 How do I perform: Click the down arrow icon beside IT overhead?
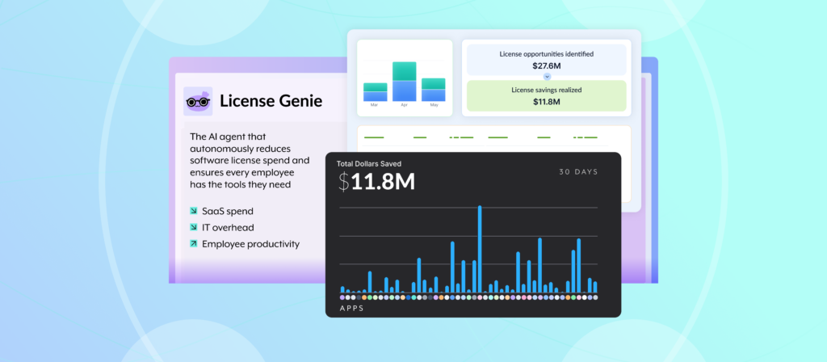(194, 228)
